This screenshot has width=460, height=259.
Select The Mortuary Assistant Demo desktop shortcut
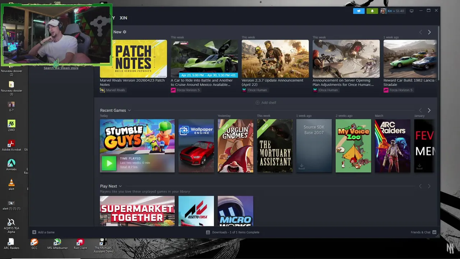pos(103,246)
